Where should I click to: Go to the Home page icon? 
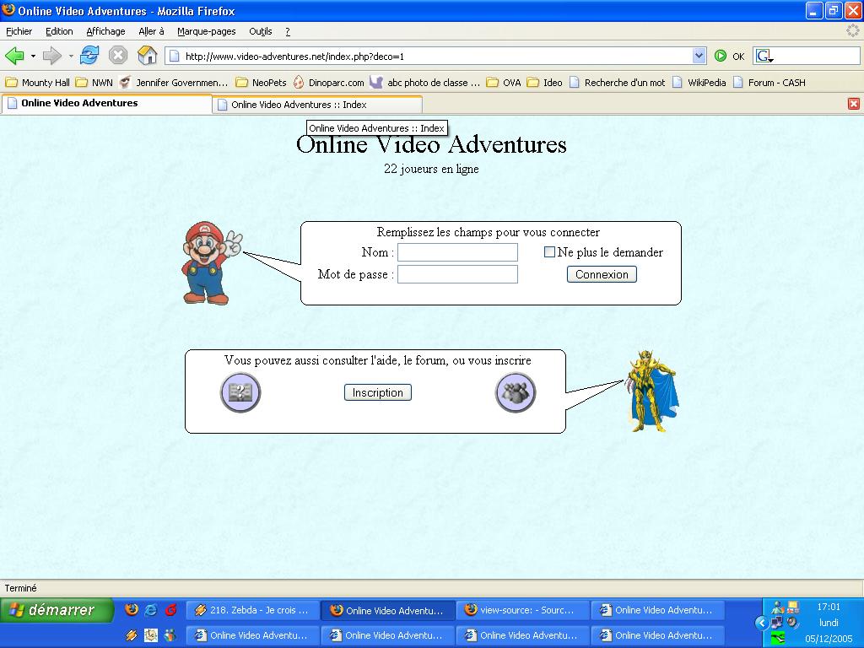pos(147,56)
